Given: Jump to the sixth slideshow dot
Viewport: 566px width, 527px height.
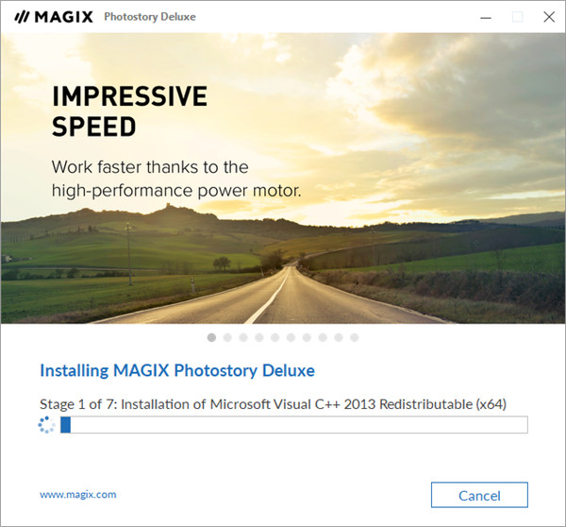Looking at the screenshot, I should (291, 337).
